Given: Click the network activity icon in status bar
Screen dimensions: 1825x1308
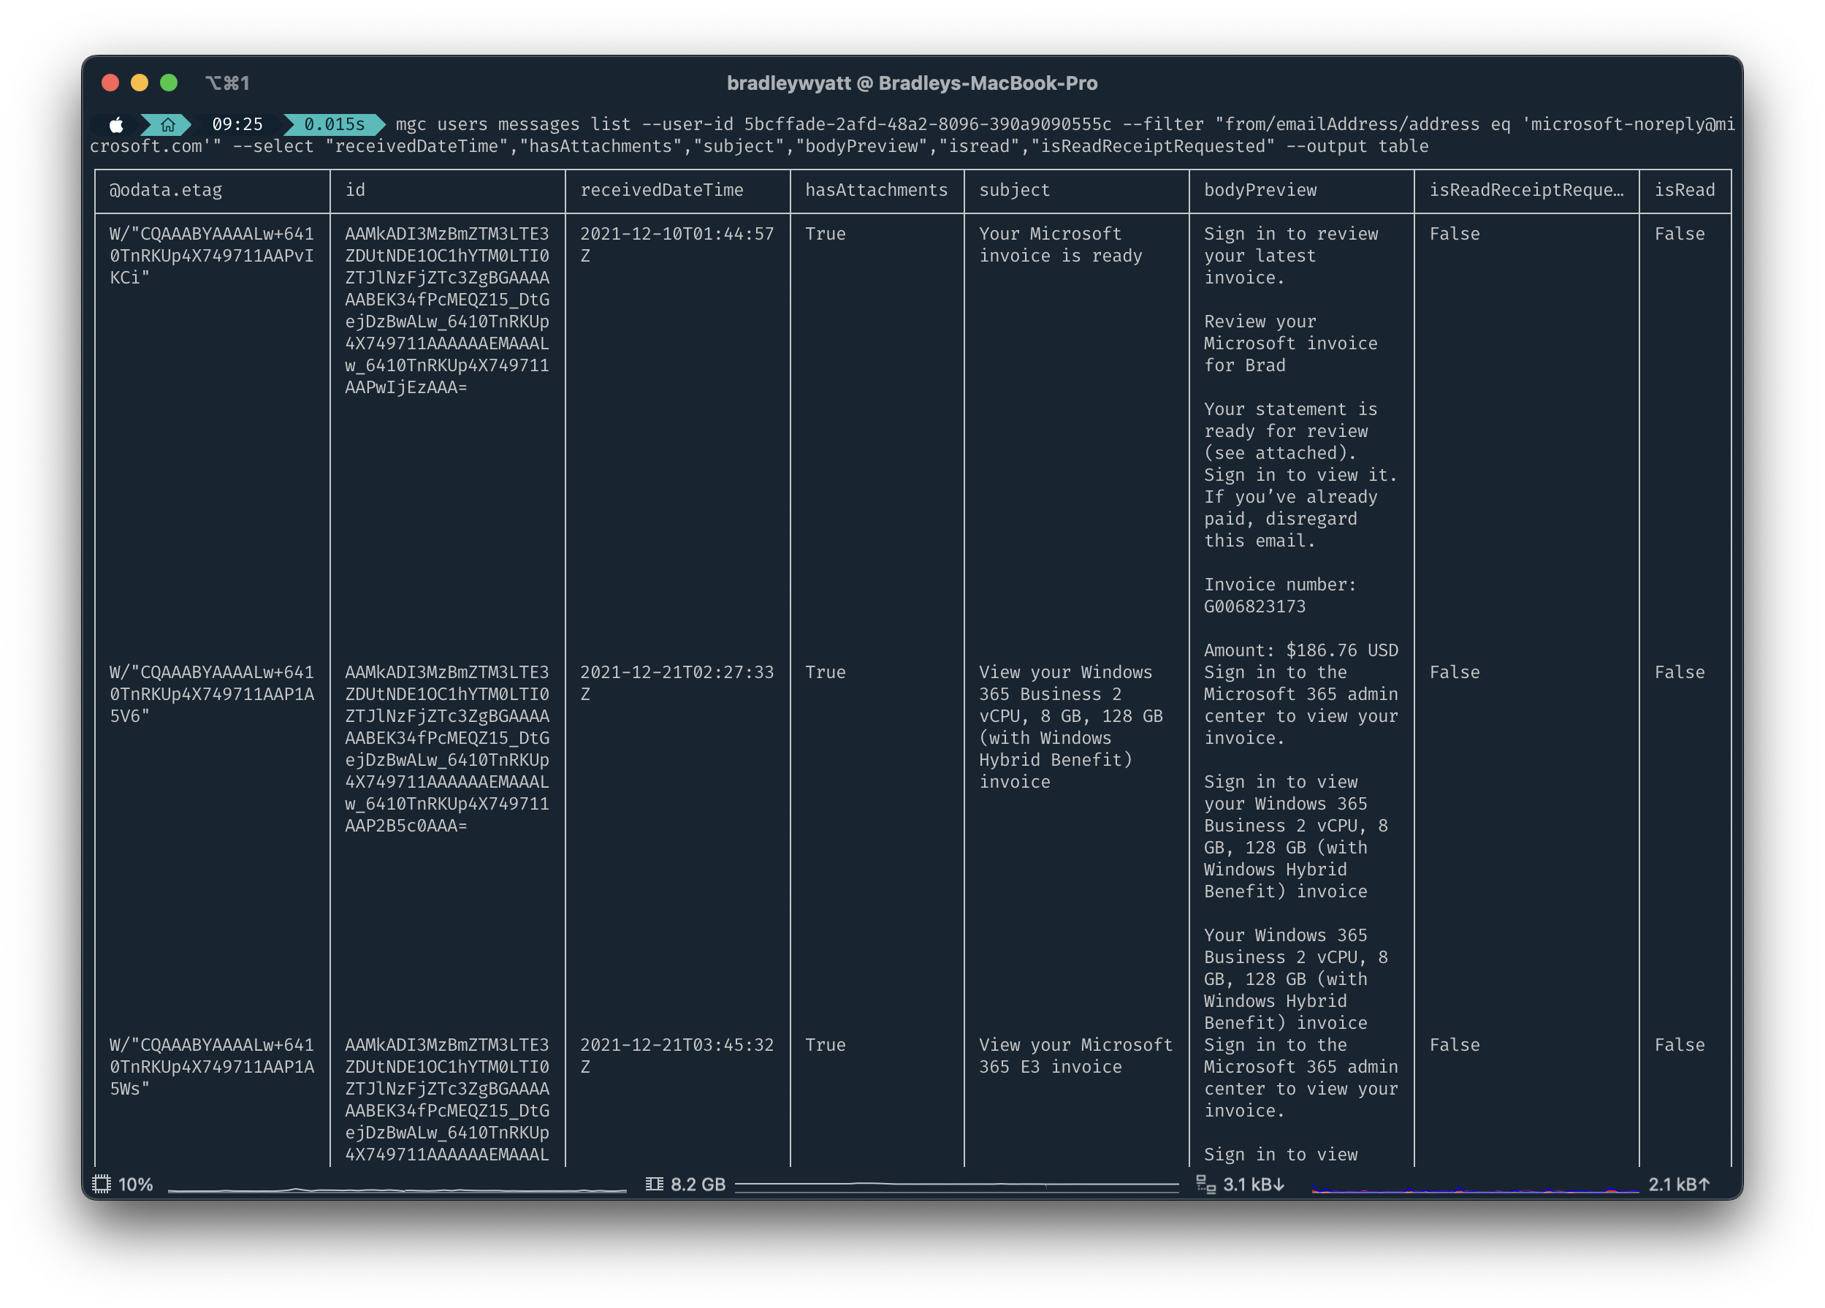Looking at the screenshot, I should [1205, 1184].
